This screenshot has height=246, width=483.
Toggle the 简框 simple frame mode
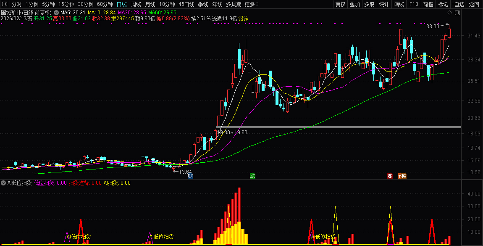[428, 4]
